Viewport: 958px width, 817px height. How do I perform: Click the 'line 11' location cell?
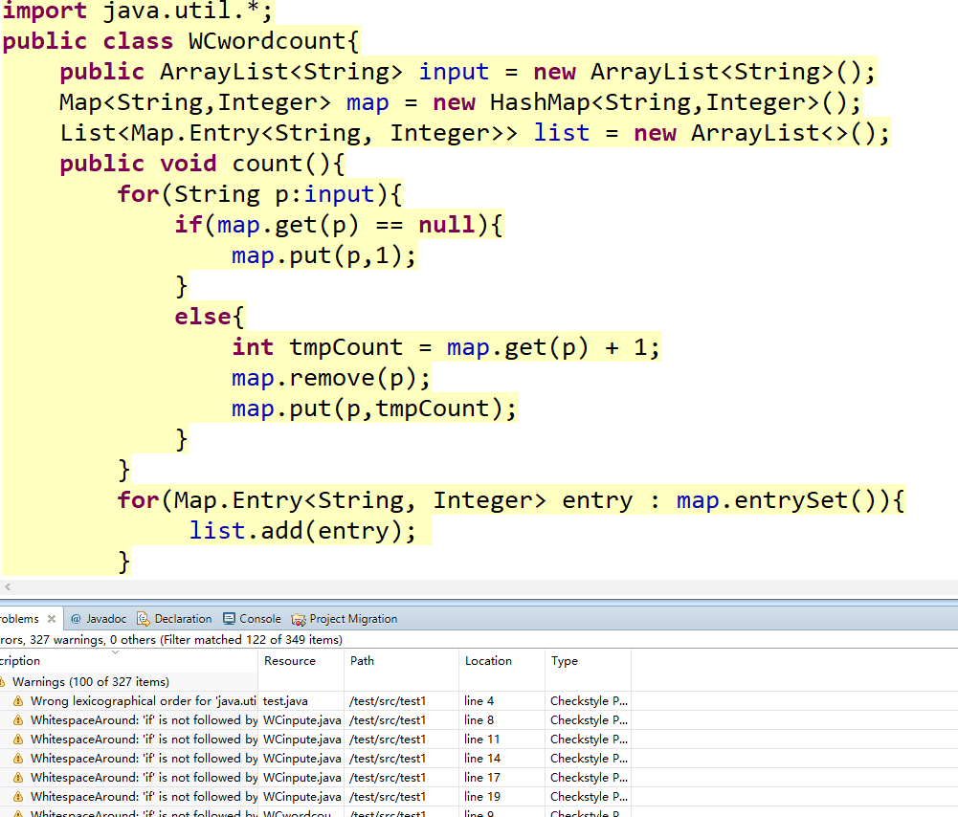pyautogui.click(x=482, y=740)
